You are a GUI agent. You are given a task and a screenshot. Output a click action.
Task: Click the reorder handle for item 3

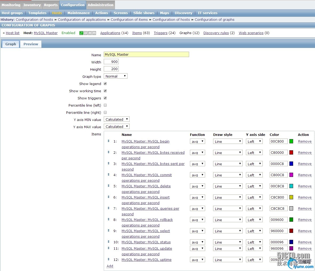click(x=109, y=163)
